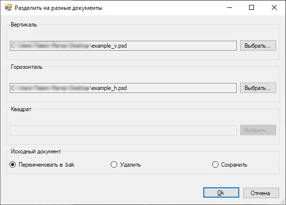The height and width of the screenshot is (205, 286).
Task: Minimize the dialog window
Action: pyautogui.click(x=229, y=8)
